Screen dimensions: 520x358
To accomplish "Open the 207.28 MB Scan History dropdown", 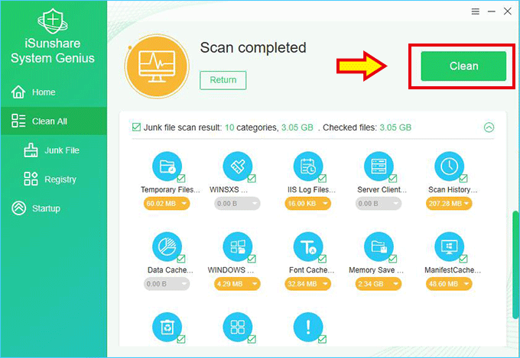I will (449, 203).
